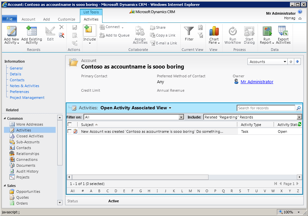Click E-mail a Link icon
This screenshot has height=216, width=308.
[153, 43]
